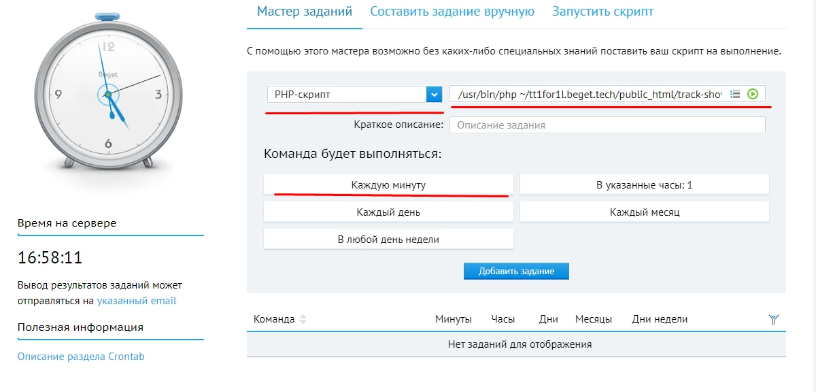816x392 pixels.
Task: Select the Каждый день schedule option
Action: (388, 212)
